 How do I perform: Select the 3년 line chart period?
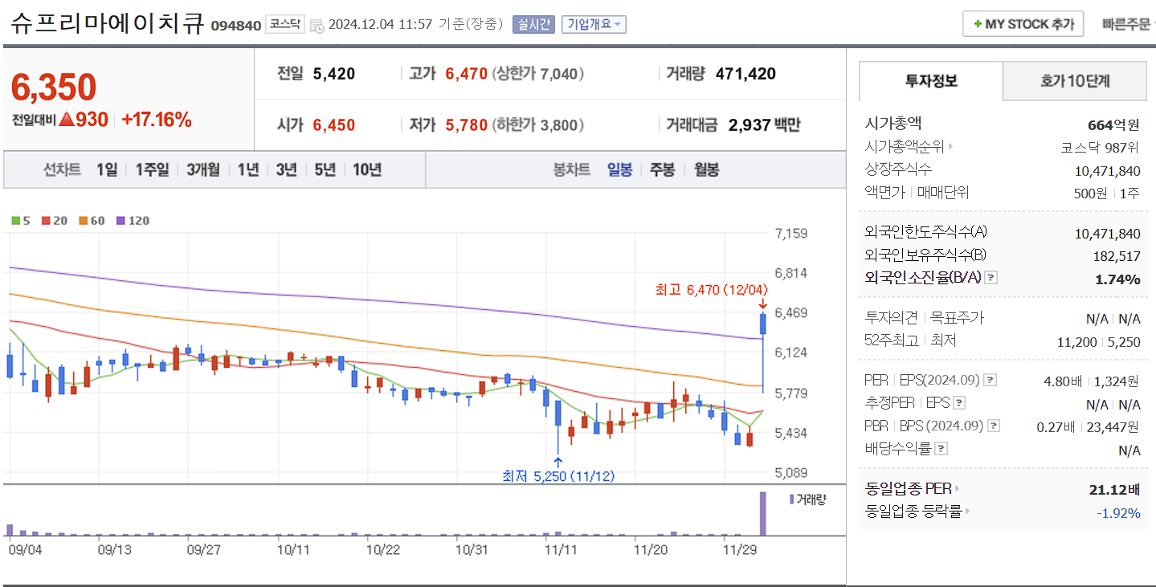[x=287, y=169]
